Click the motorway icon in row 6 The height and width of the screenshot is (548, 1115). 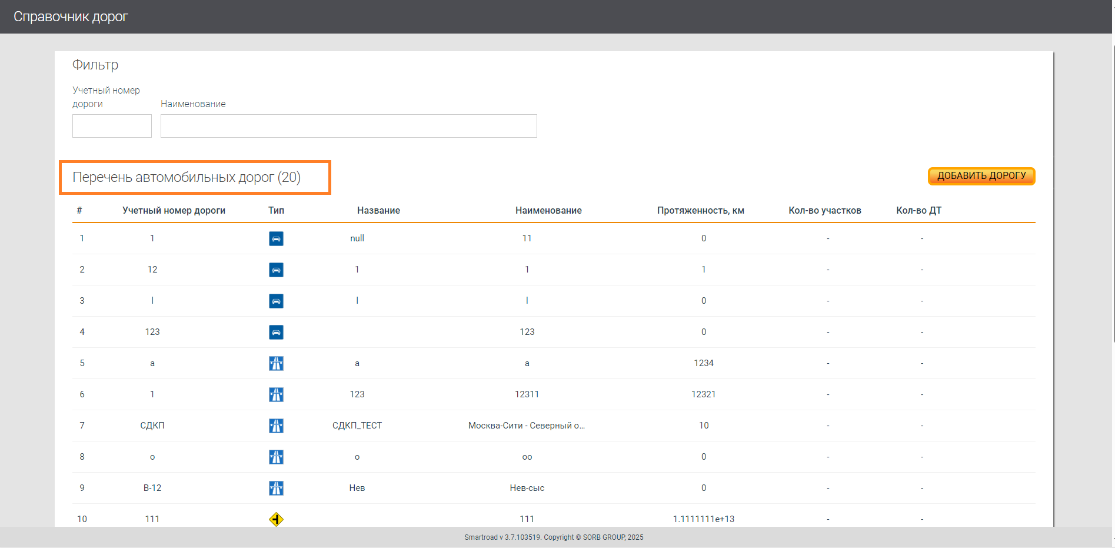tap(276, 394)
